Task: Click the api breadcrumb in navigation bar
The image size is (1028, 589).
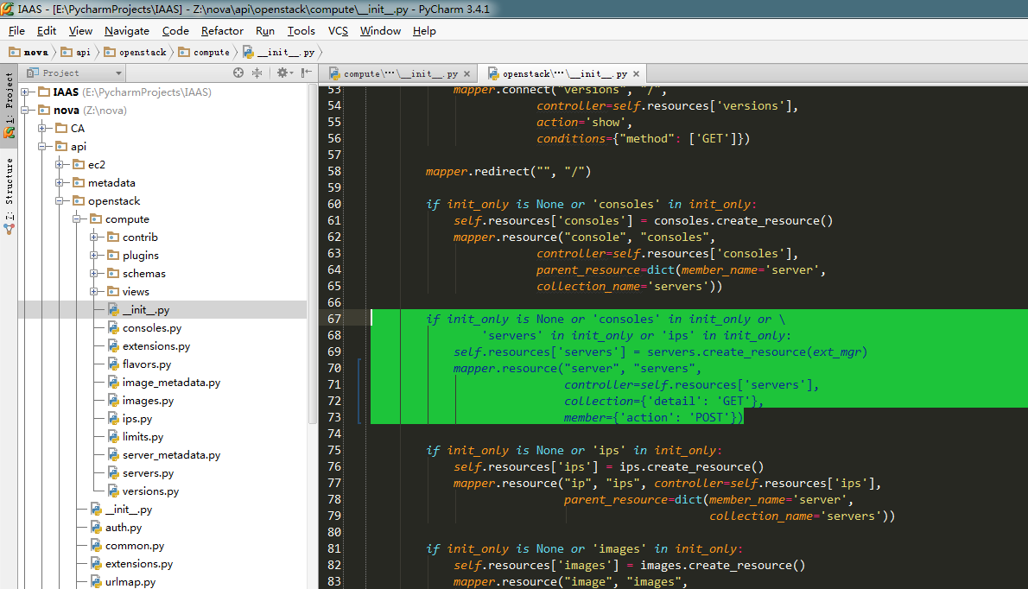Action: click(x=76, y=53)
